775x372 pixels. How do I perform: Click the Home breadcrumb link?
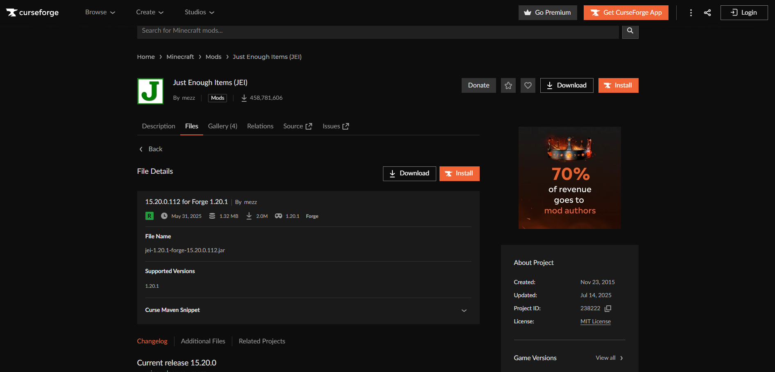(x=146, y=57)
